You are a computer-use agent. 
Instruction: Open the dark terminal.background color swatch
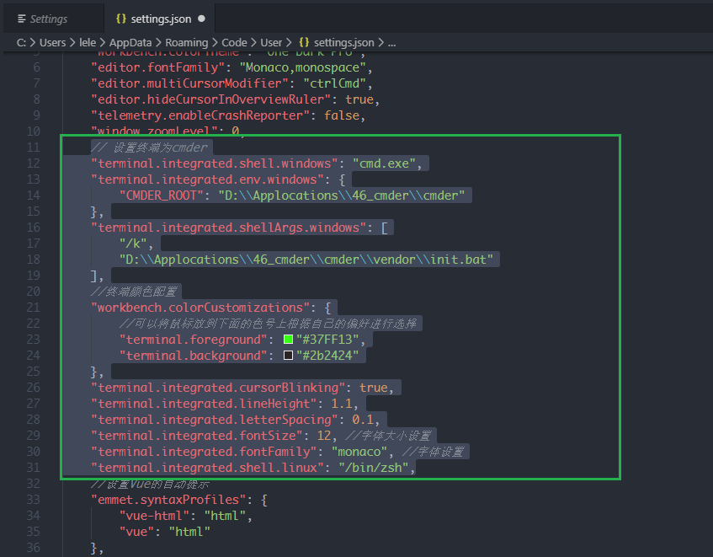point(288,356)
